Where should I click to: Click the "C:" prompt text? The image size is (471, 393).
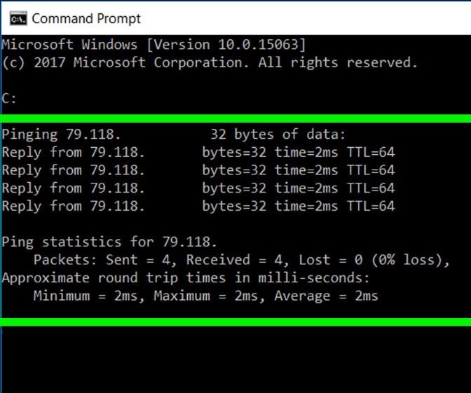[9, 98]
